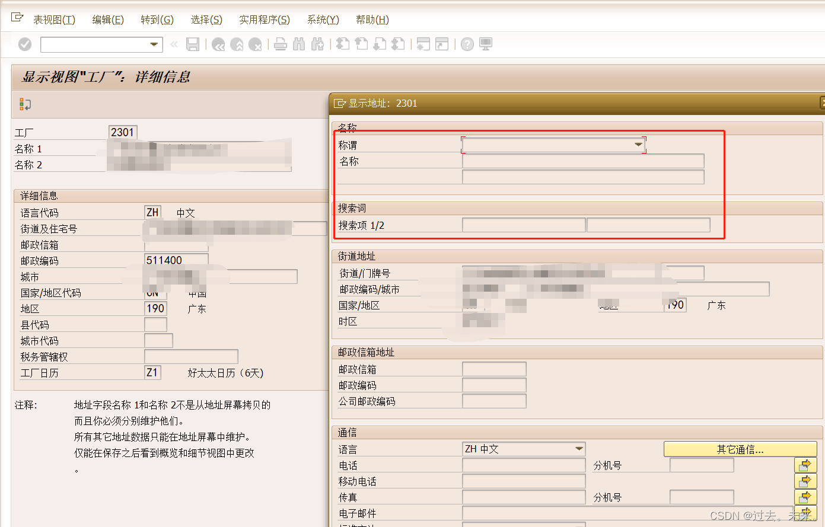
Task: Click the Help question mark icon
Action: coord(467,44)
